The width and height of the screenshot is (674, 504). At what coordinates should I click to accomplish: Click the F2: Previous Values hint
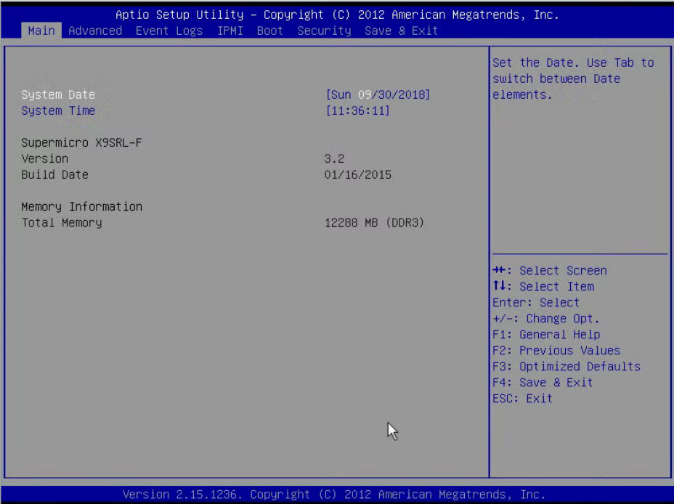click(556, 350)
